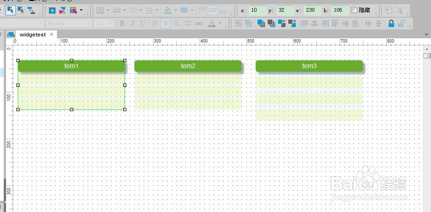Click the Group widgets icon
The height and width of the screenshot is (212, 431).
point(238,24)
